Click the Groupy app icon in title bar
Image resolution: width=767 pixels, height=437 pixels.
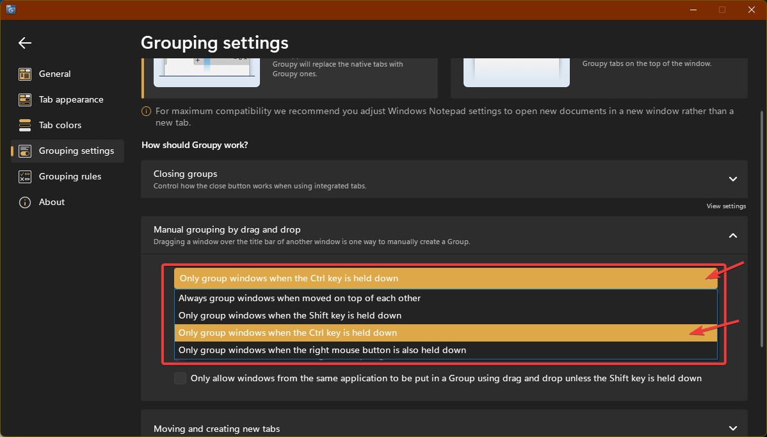click(x=11, y=10)
